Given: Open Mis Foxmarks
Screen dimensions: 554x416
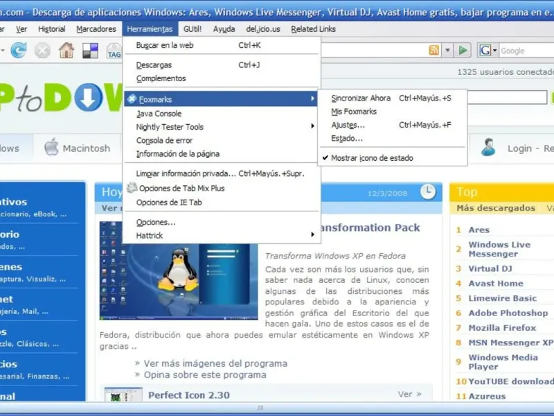Looking at the screenshot, I should [x=393, y=112].
